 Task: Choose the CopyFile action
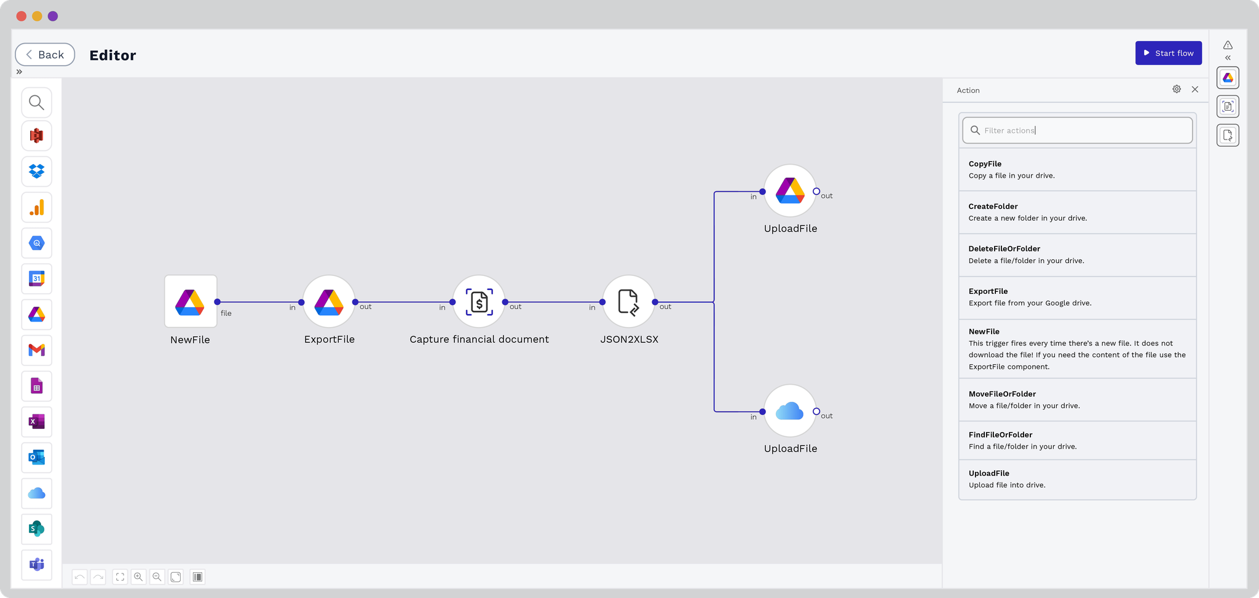[x=1077, y=170]
